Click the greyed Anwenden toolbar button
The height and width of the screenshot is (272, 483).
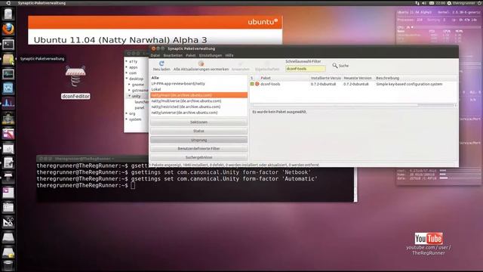tap(241, 66)
